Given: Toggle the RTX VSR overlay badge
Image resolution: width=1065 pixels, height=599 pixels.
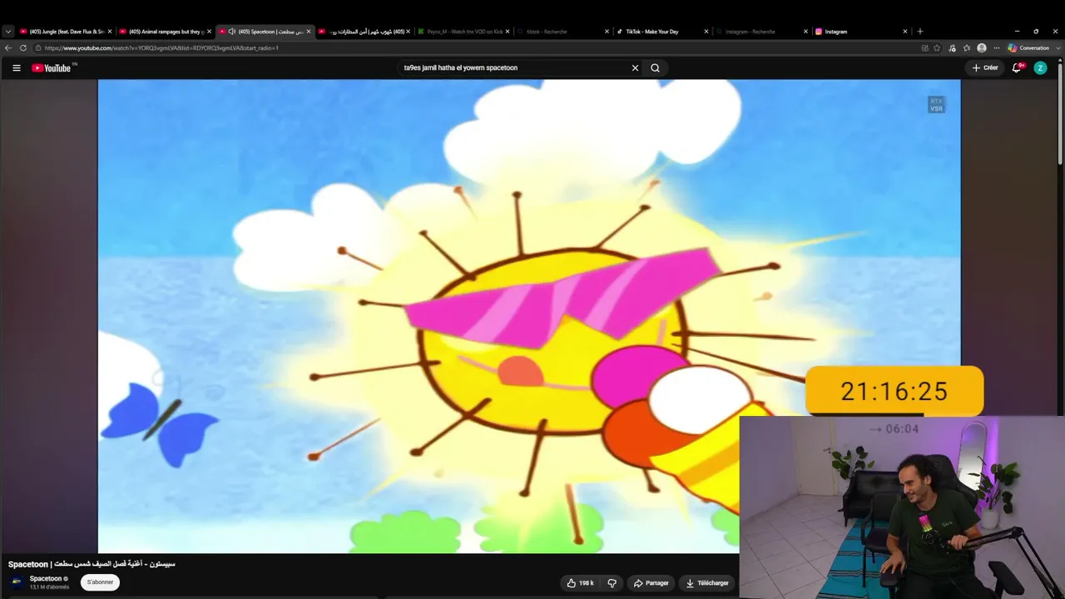Looking at the screenshot, I should 937,105.
